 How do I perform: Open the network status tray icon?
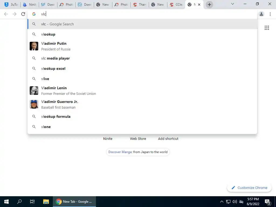click(x=228, y=202)
